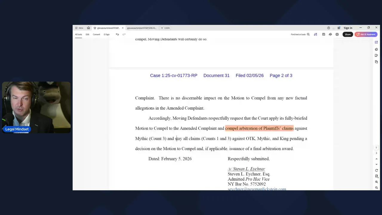Open the page thumbnails panel in right sidebar
382x215 pixels.
pos(376,62)
